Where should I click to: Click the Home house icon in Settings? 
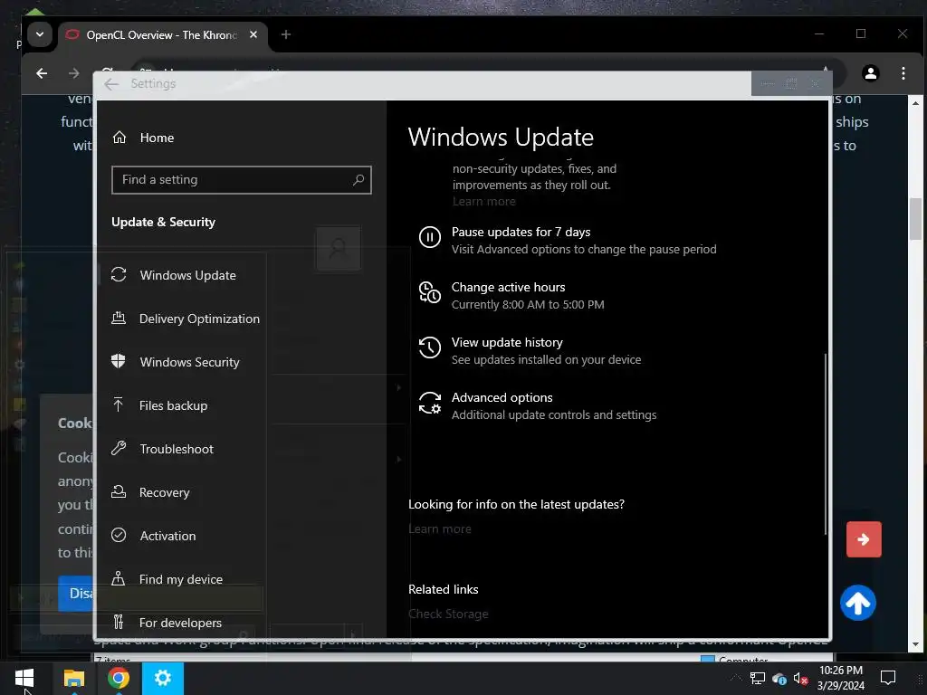tap(119, 138)
